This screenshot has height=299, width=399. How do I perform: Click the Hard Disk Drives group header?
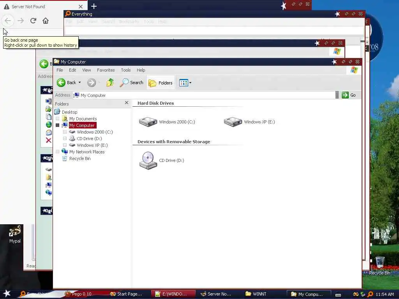(156, 103)
